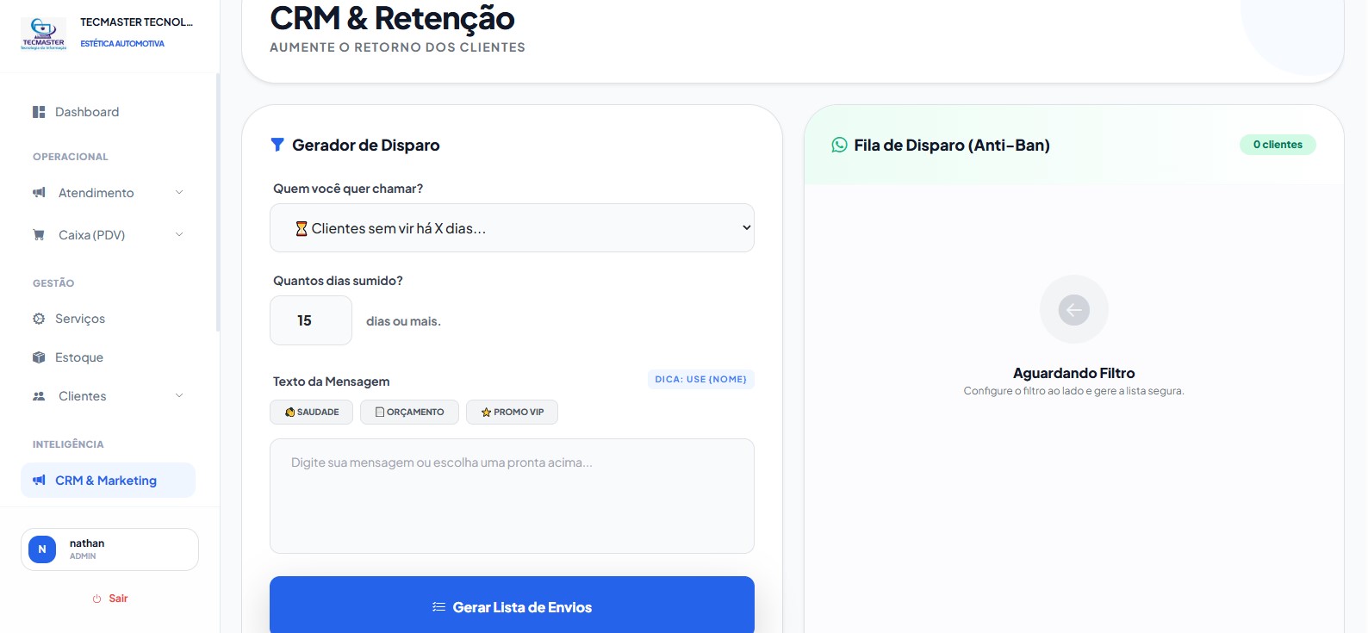
Task: Insert the SAUDADE message template
Action: (311, 413)
